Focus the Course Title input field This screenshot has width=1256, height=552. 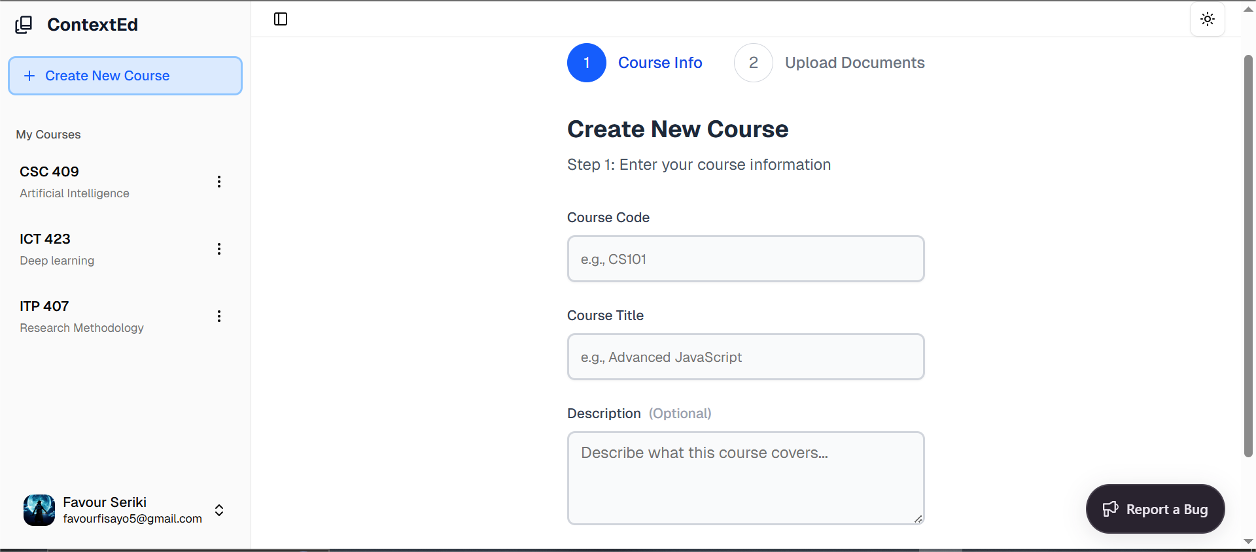[746, 357]
